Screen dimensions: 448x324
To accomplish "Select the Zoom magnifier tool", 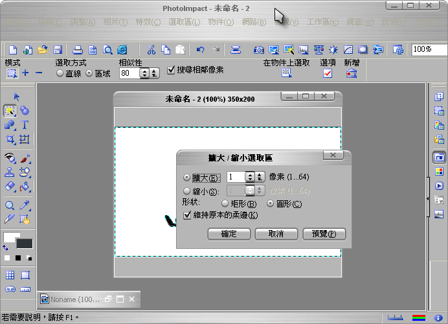I will [10, 205].
